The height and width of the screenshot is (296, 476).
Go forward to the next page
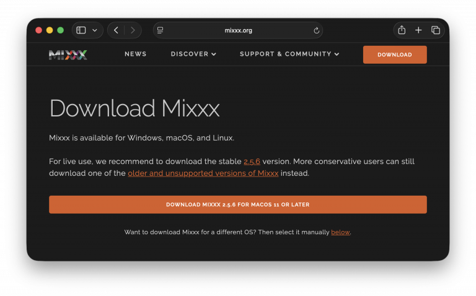coord(132,30)
